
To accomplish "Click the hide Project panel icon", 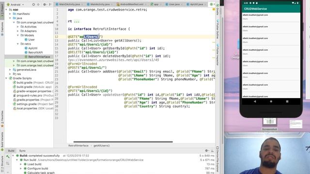I will click(x=50, y=4).
